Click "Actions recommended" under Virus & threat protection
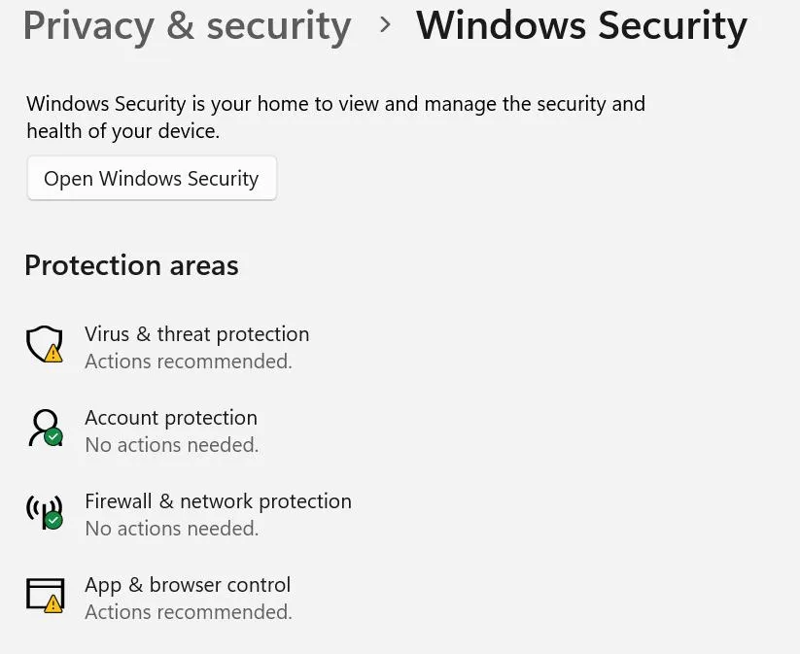Image resolution: width=800 pixels, height=654 pixels. (189, 361)
